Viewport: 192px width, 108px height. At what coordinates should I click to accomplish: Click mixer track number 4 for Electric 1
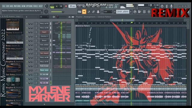pos(36,36)
